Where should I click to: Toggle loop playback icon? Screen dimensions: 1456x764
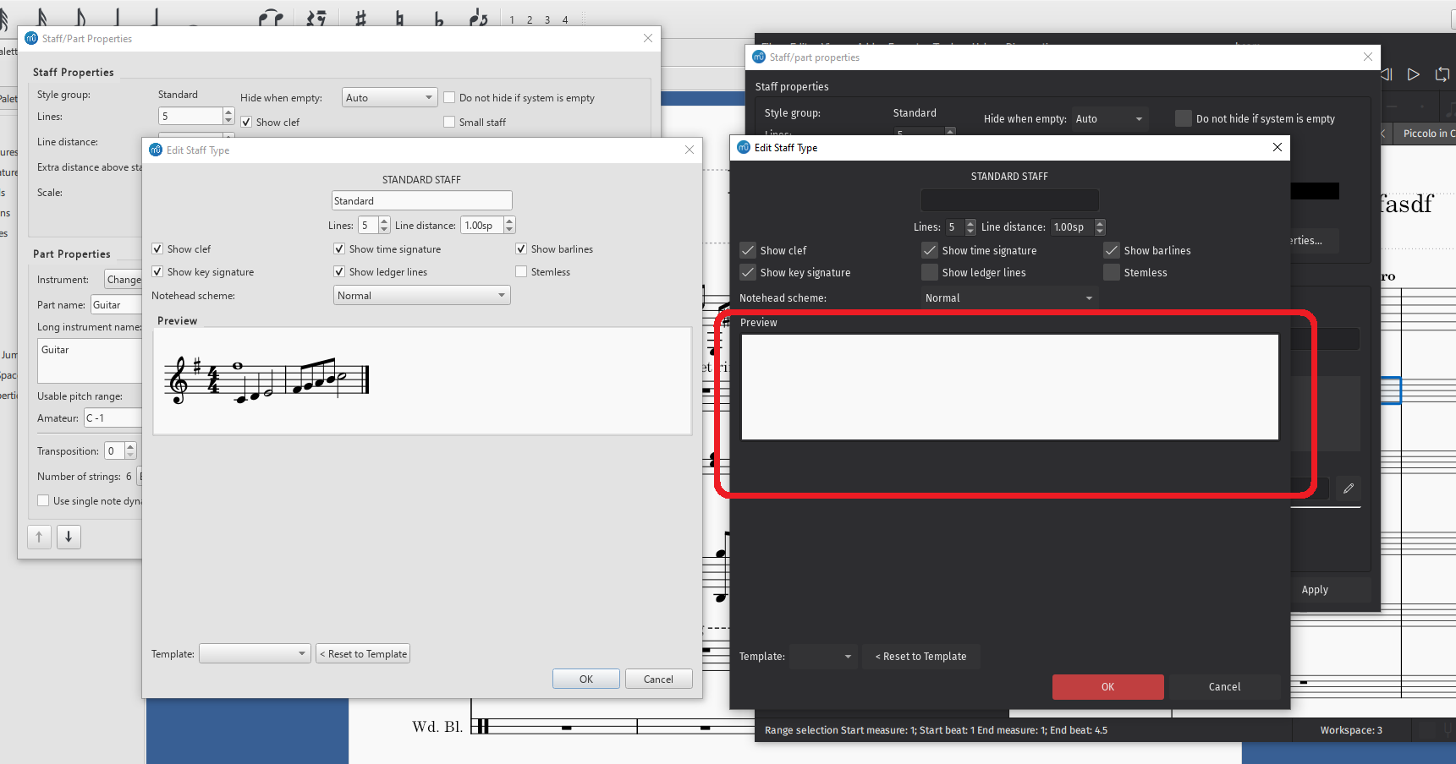click(1442, 74)
